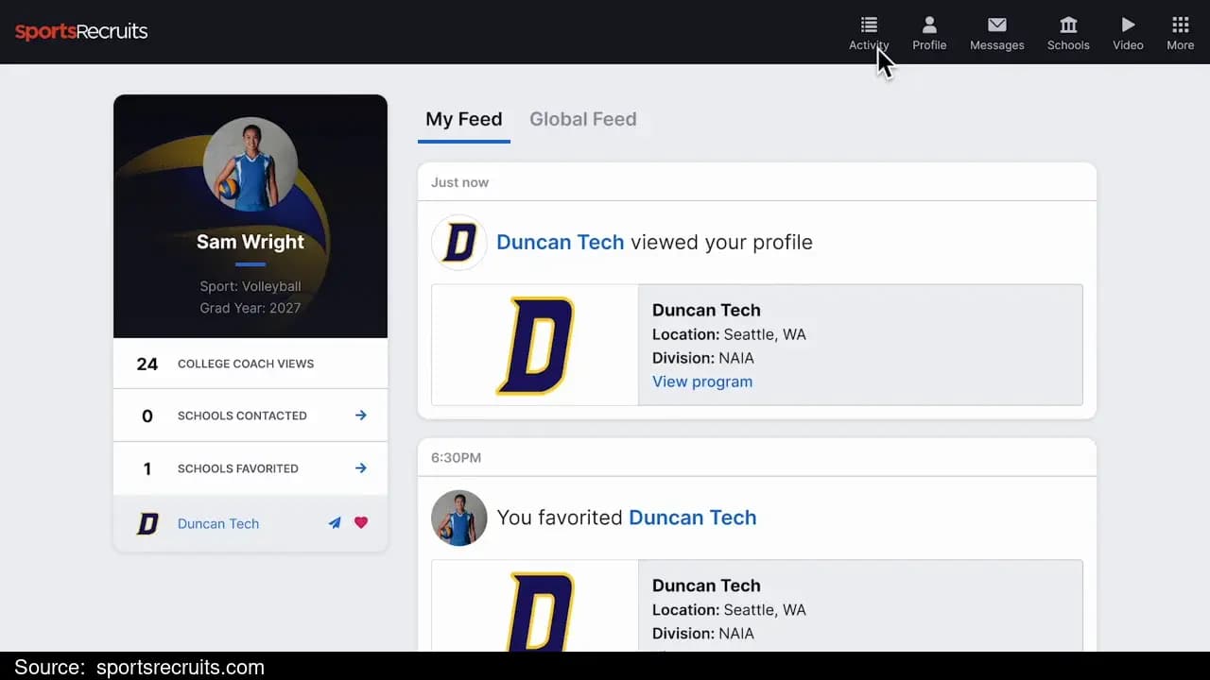Click the paper plane icon beside Duncan Tech
Image resolution: width=1210 pixels, height=680 pixels.
click(335, 523)
